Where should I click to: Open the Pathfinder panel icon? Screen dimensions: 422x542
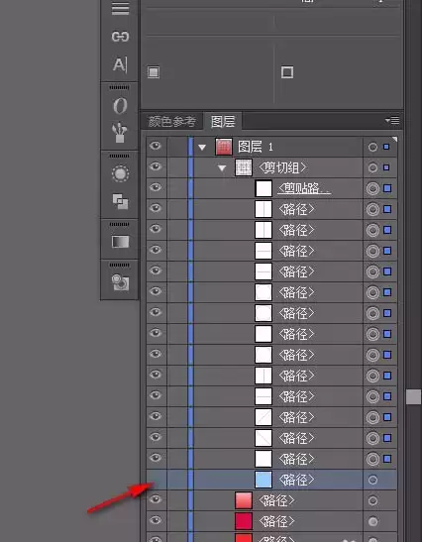(x=120, y=201)
